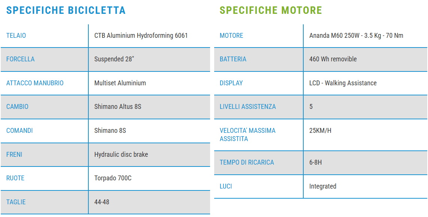The height and width of the screenshot is (217, 428).
Task: Select the LIVELLI ASSISTENZA label
Action: click(x=248, y=107)
